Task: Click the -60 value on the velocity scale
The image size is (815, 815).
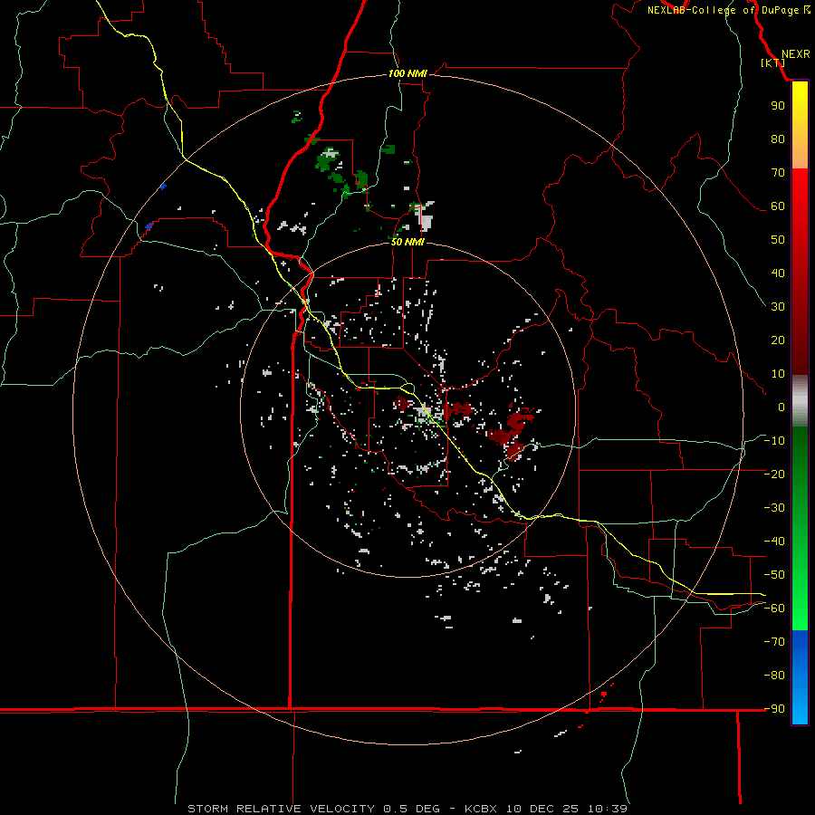Action: coord(774,609)
